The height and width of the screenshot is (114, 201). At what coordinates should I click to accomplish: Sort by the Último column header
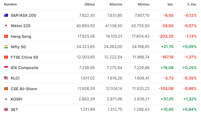(x=90, y=4)
